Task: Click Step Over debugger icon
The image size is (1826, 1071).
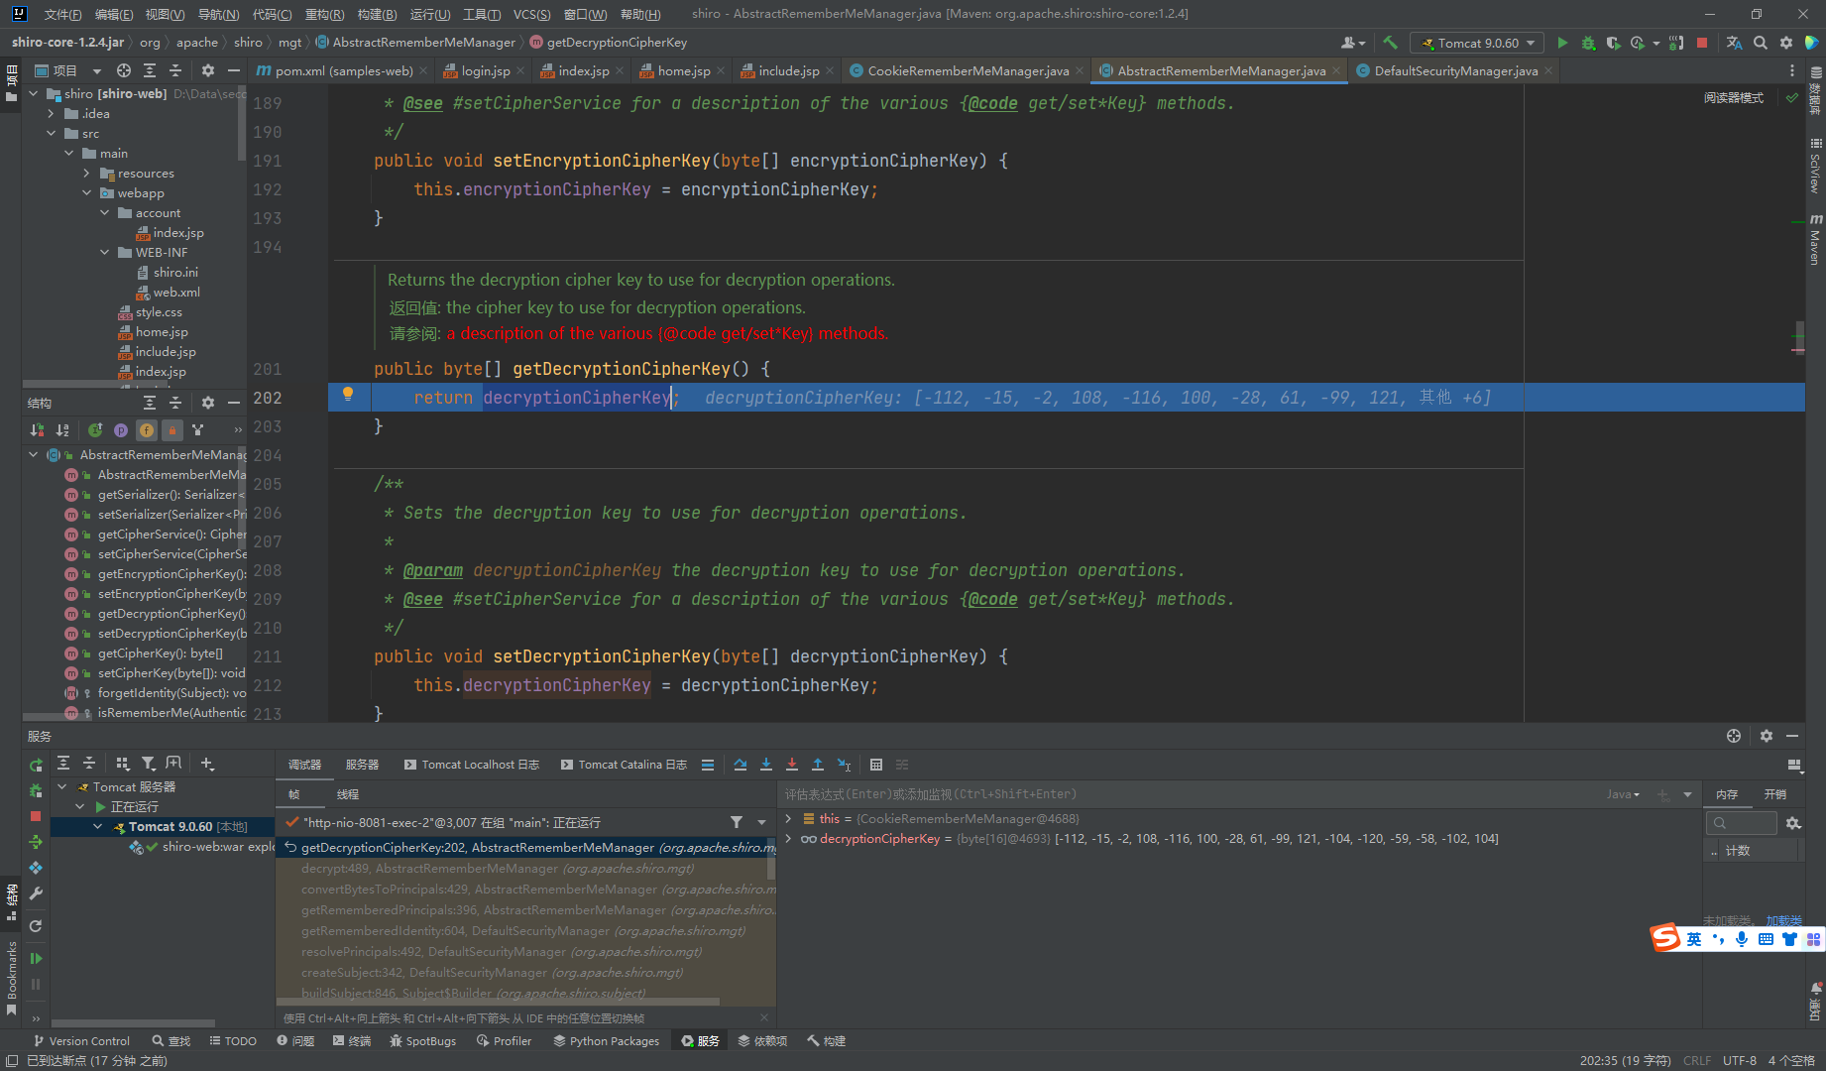Action: coord(741,765)
